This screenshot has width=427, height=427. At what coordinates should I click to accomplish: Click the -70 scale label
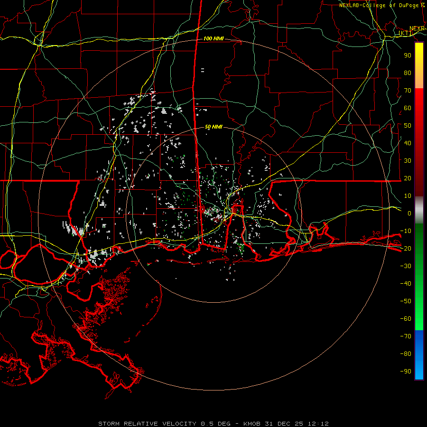point(406,336)
